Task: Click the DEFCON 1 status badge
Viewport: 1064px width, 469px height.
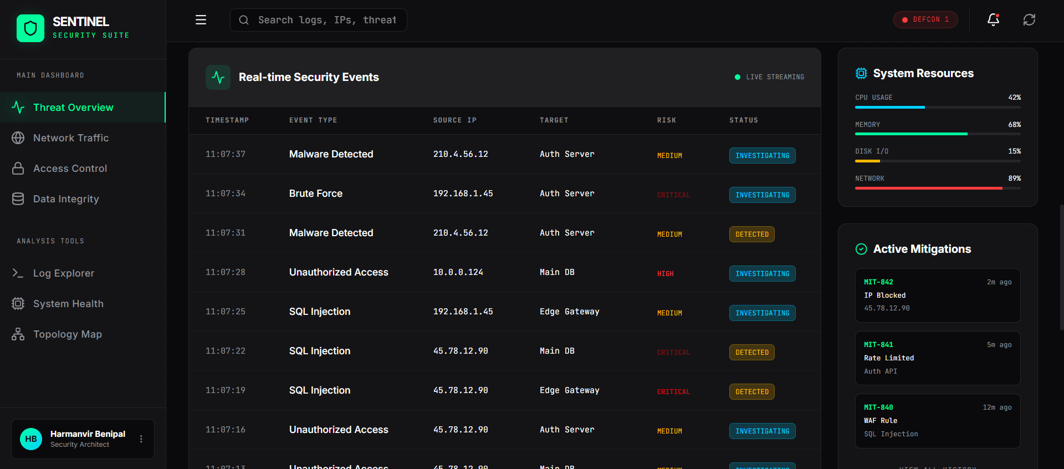Action: (x=925, y=20)
